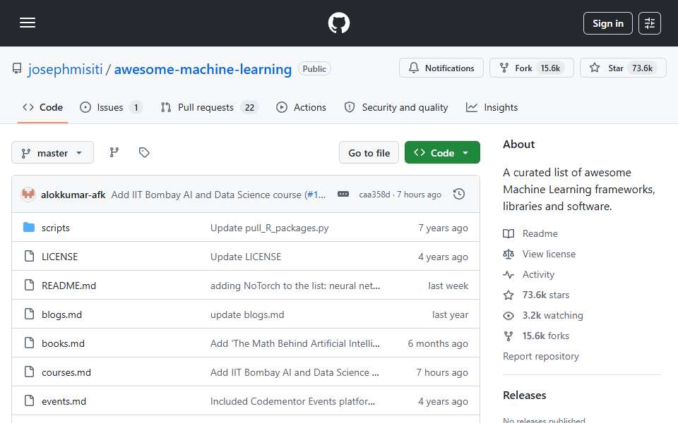Open josephmisiti owner profile link
The width and height of the screenshot is (678, 423).
(65, 69)
